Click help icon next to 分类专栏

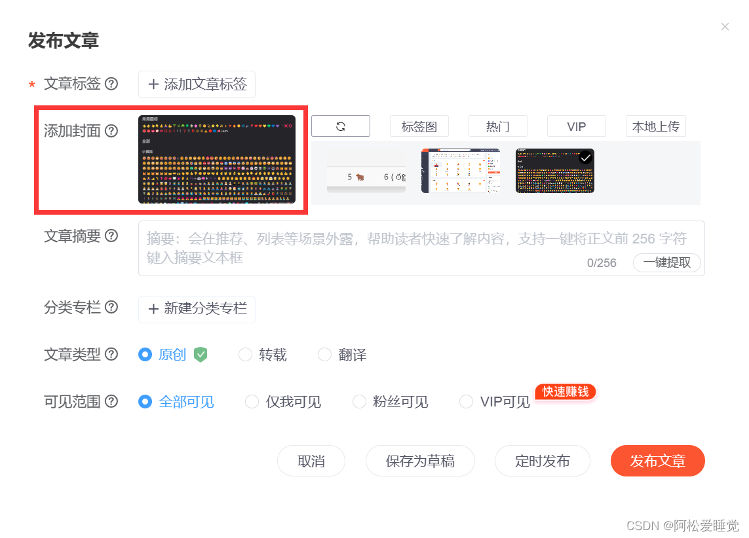111,307
